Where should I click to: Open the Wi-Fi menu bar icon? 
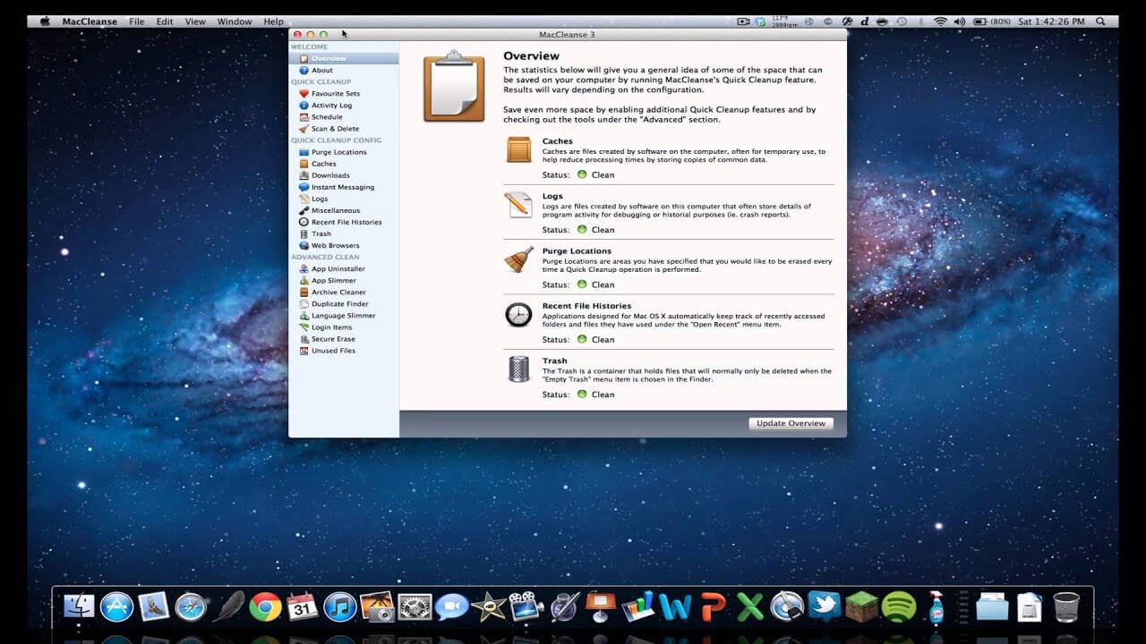coord(940,21)
